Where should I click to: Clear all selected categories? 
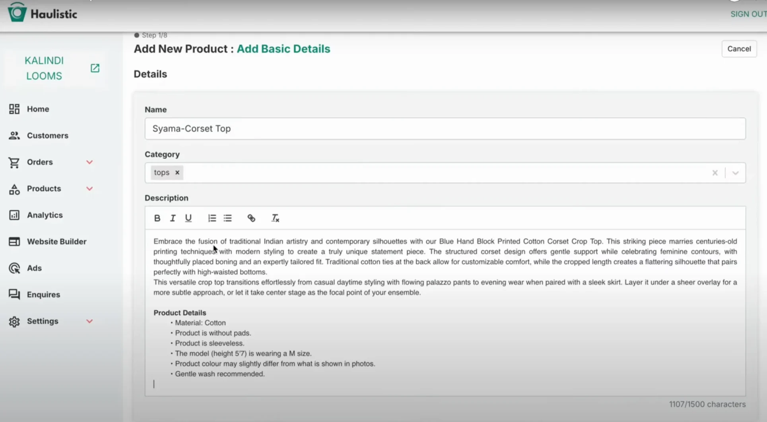tap(715, 173)
